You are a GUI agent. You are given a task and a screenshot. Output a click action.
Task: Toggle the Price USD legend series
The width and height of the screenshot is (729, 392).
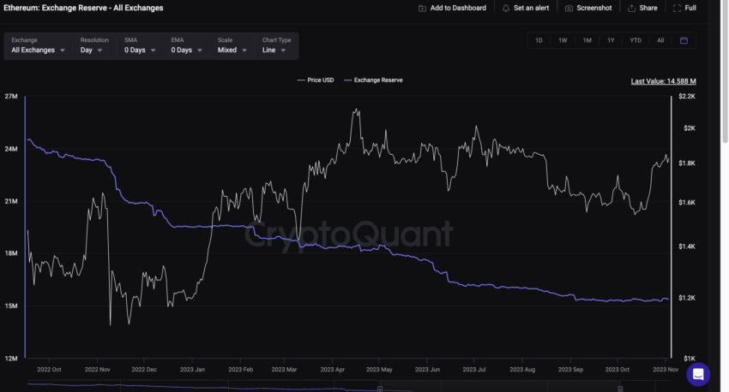[316, 80]
